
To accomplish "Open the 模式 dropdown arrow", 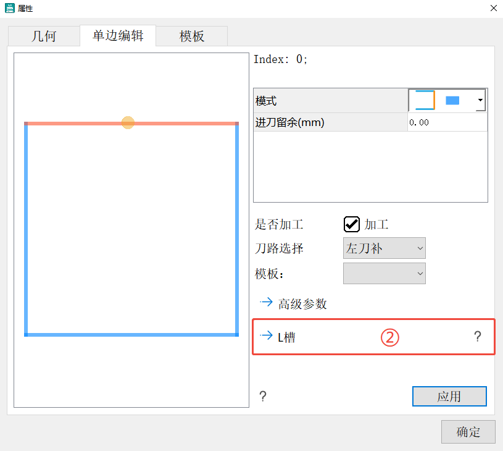I will [x=480, y=101].
